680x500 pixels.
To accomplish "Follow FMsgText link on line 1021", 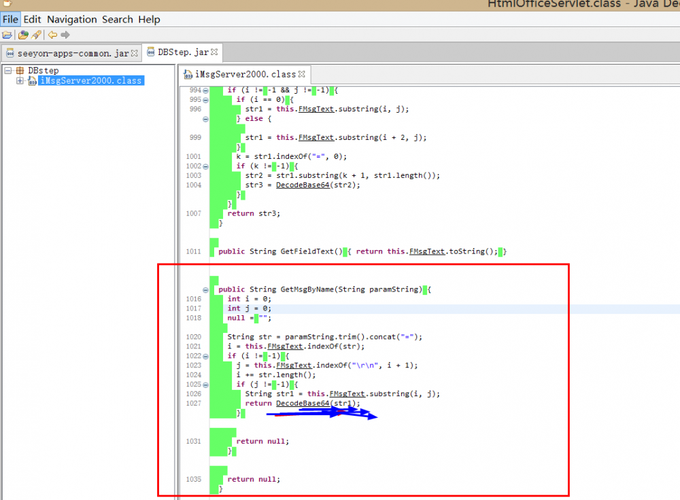I will (x=285, y=346).
